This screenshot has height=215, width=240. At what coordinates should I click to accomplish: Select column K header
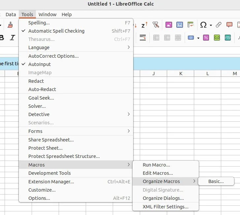181,74
